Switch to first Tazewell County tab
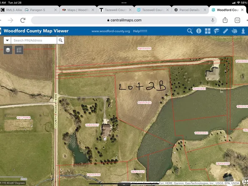This screenshot has height=186, width=248. [116, 10]
